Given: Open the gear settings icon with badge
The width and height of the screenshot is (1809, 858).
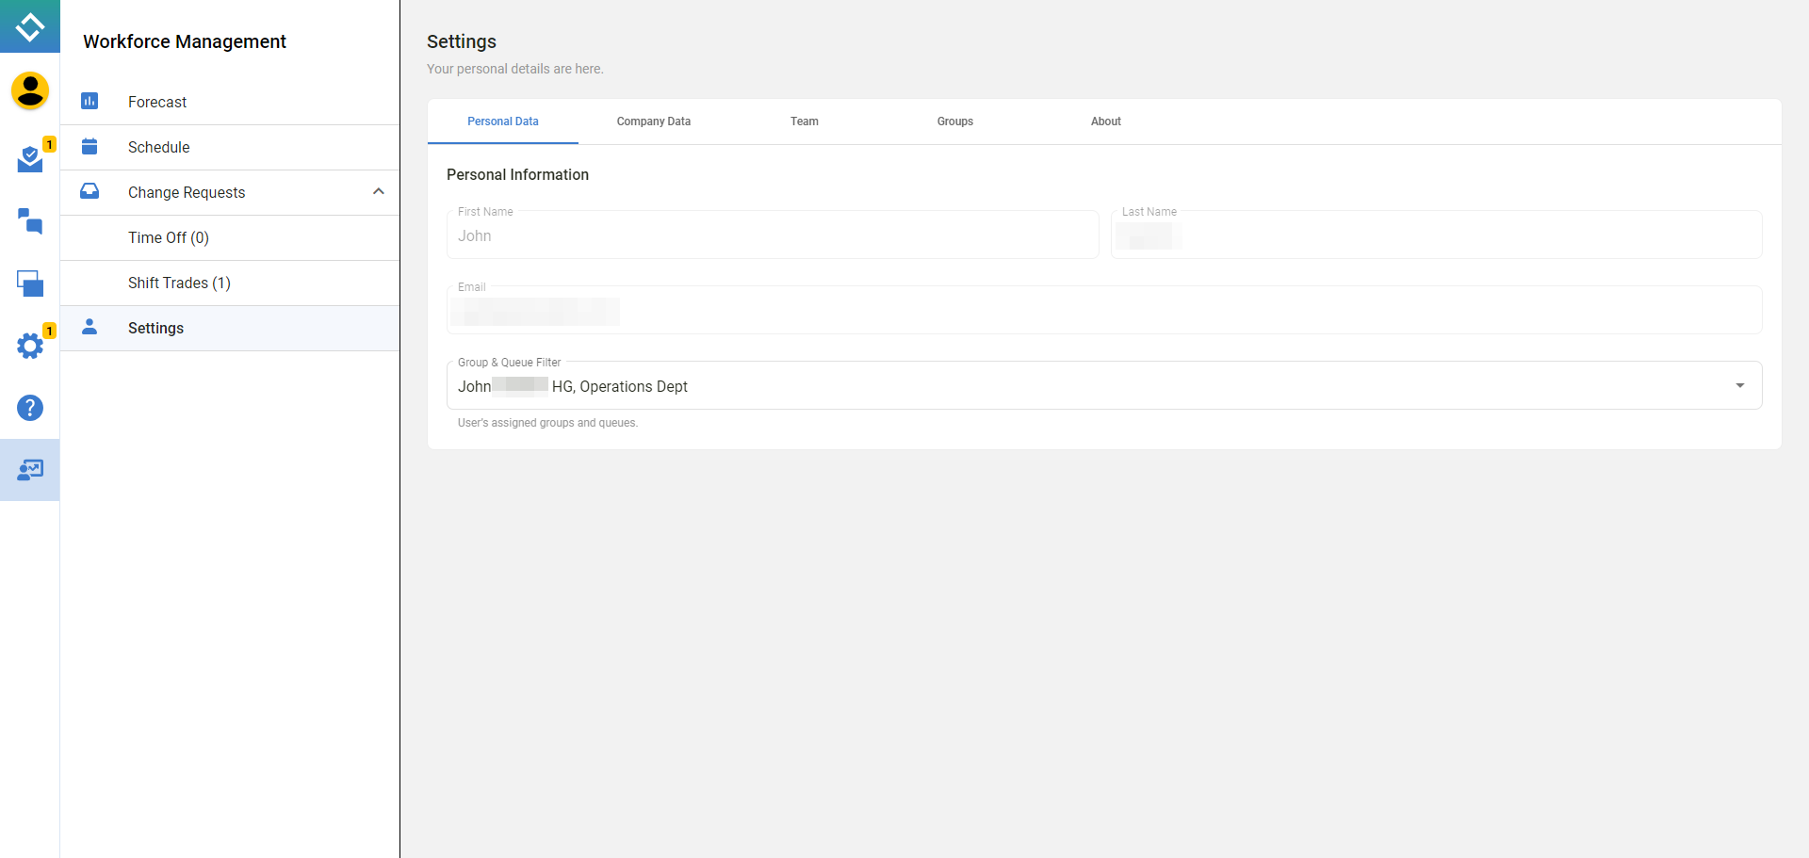Looking at the screenshot, I should click(30, 346).
